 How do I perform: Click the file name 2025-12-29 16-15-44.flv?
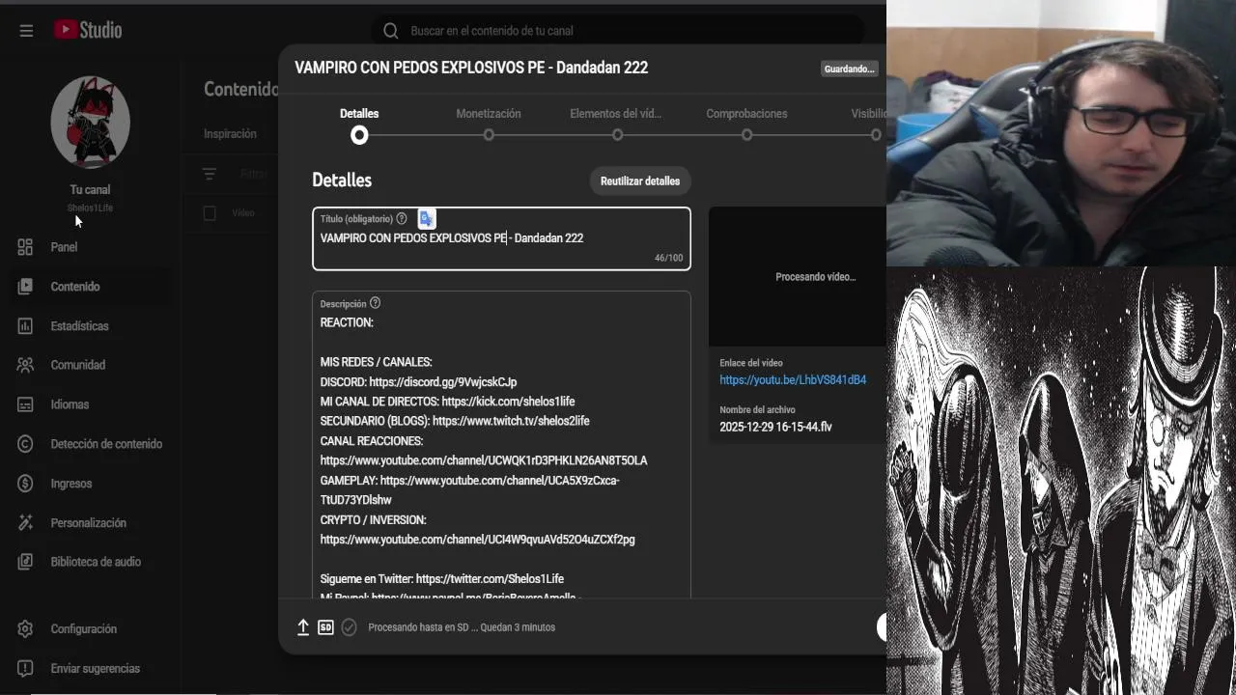coord(775,427)
